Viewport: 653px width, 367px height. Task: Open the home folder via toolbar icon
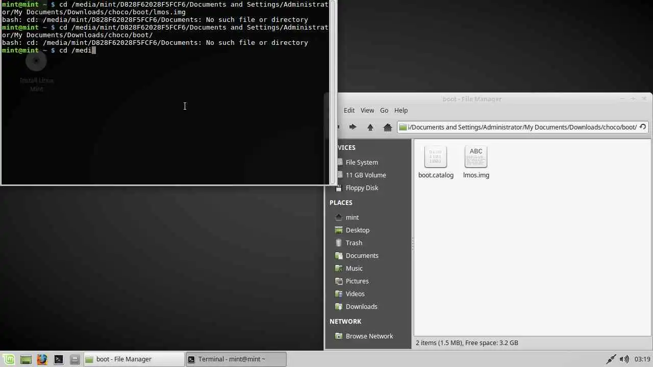click(x=388, y=127)
